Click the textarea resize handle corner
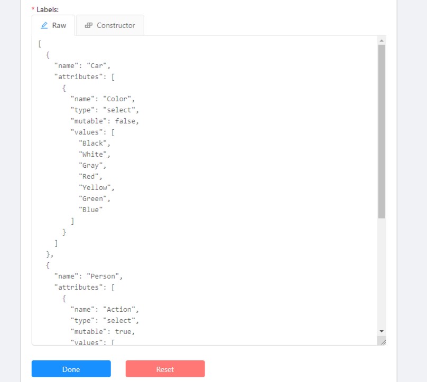Image resolution: width=427 pixels, height=382 pixels. point(382,341)
